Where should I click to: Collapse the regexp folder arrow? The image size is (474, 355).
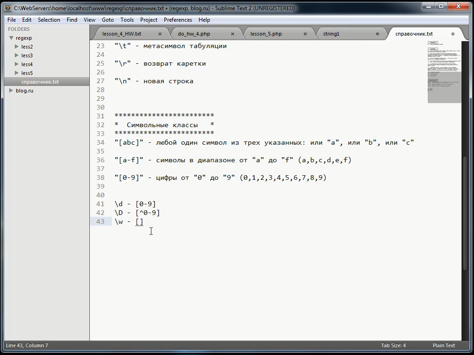point(11,38)
